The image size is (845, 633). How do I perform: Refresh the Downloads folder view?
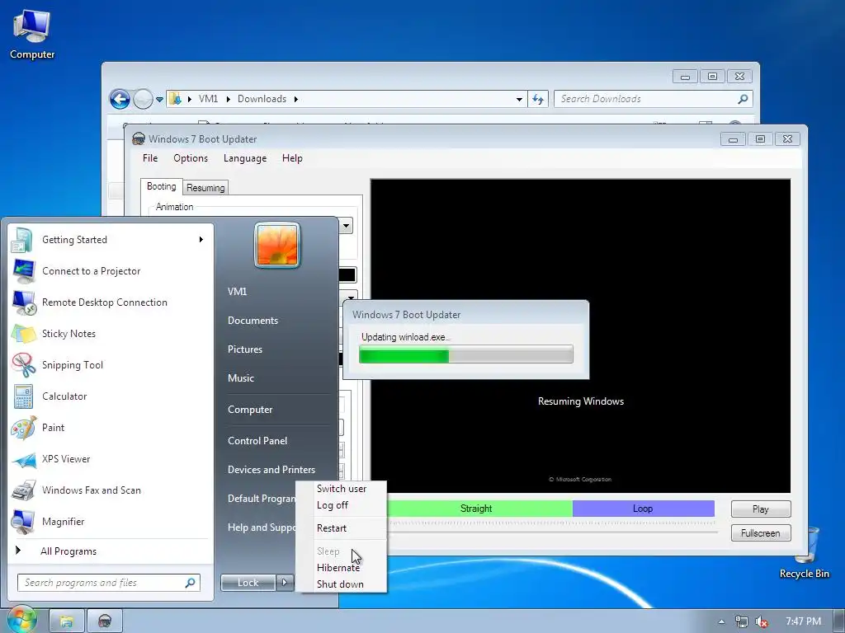(538, 99)
